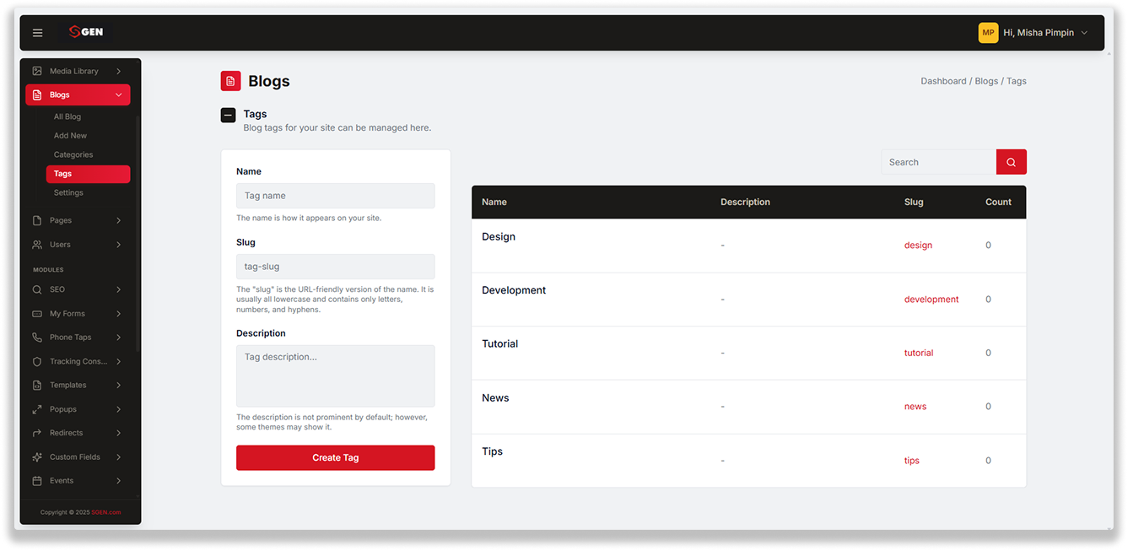Click the Popups expand-arrows icon
This screenshot has width=1128, height=551.
pos(37,409)
